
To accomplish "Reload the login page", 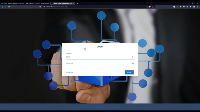I will [x=9, y=7].
